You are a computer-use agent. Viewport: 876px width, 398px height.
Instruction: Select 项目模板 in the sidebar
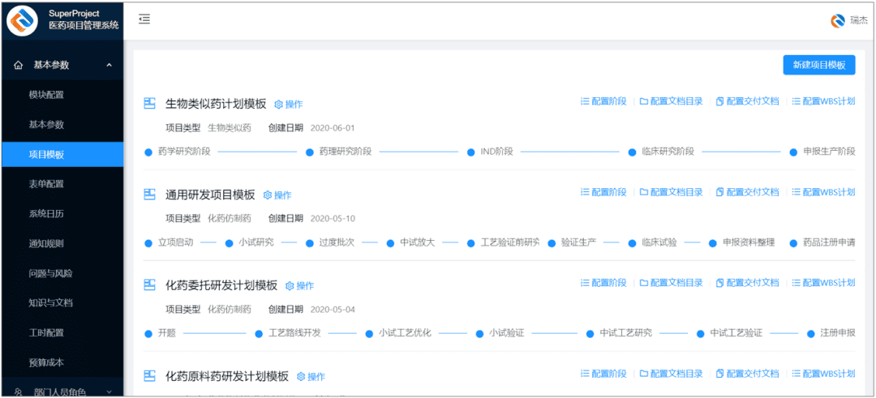62,155
